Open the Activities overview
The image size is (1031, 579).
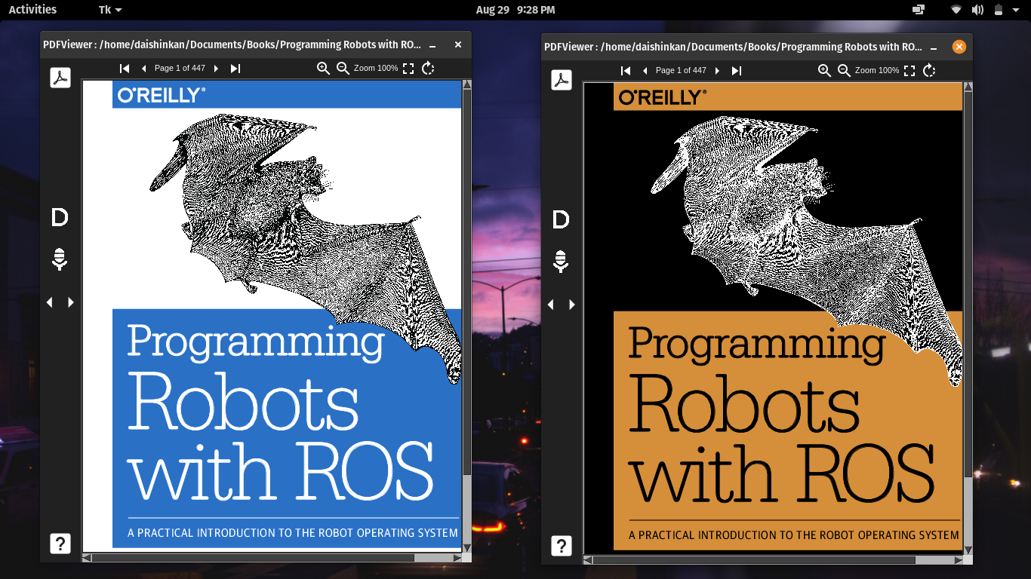pyautogui.click(x=32, y=10)
